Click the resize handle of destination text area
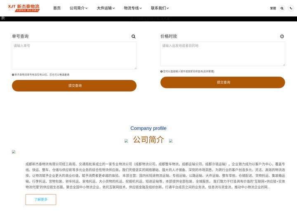Viewport: 297px width, 222px height. coord(284,65)
